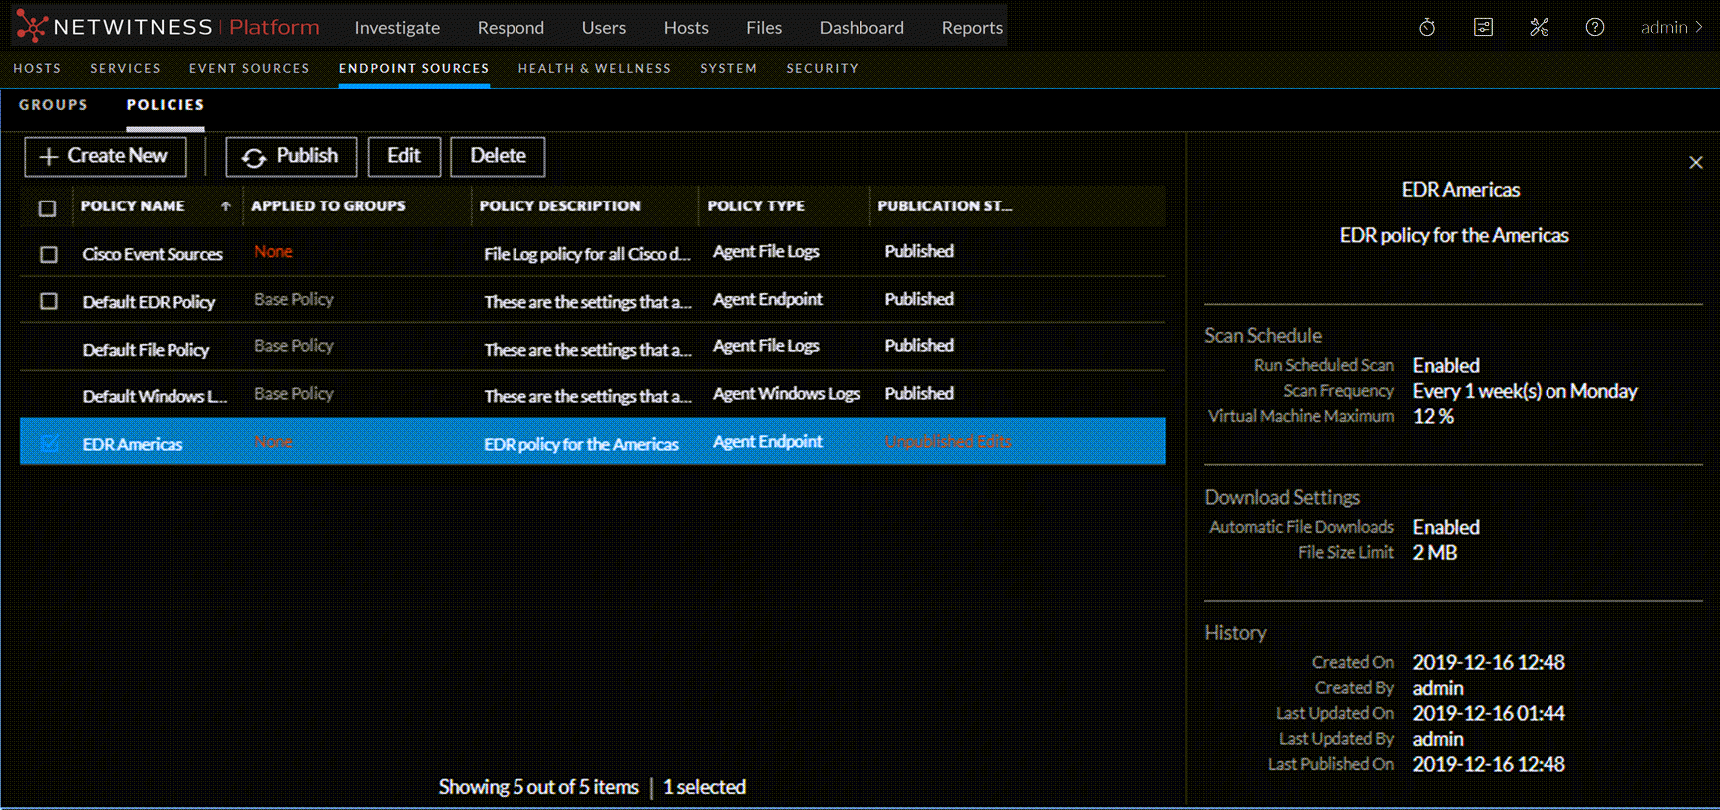The height and width of the screenshot is (810, 1720).
Task: Open the admin tools wrench icon
Action: click(x=1539, y=28)
